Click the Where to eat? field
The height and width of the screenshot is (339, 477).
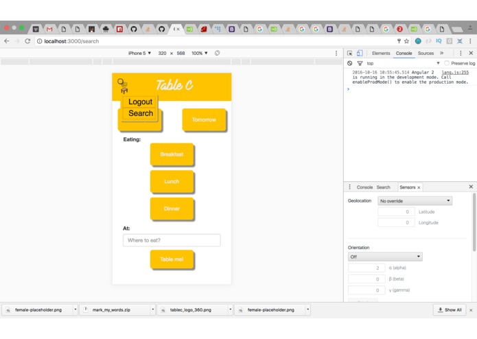pyautogui.click(x=172, y=240)
